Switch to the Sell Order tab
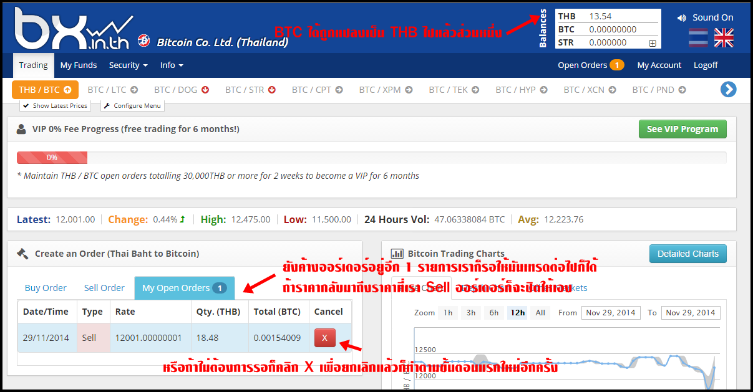Screen dimensions: 753x392 pyautogui.click(x=104, y=288)
